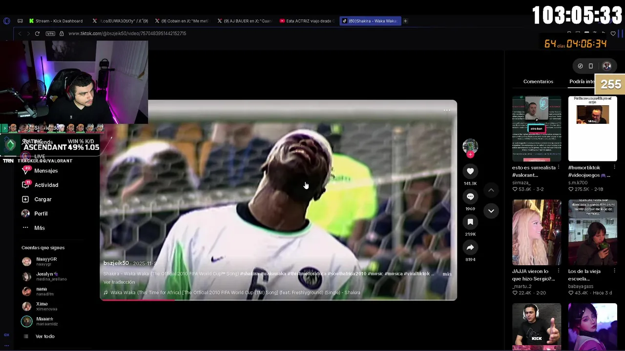Screen dimensions: 625x351
Task: Click Ver todo under followed accounts
Action: click(x=44, y=336)
